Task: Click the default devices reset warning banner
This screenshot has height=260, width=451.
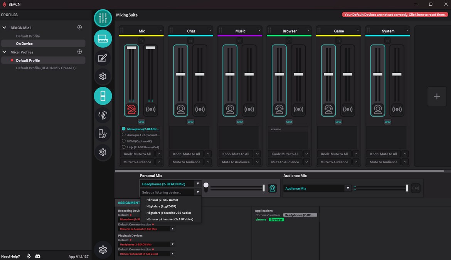Action: click(395, 15)
